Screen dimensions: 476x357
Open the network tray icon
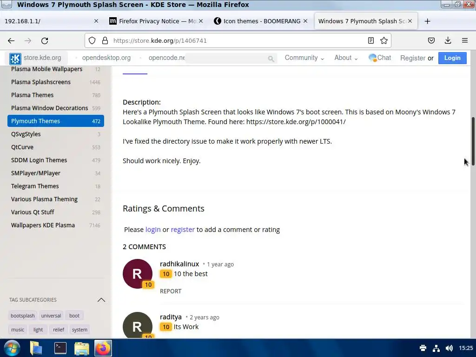(436, 348)
